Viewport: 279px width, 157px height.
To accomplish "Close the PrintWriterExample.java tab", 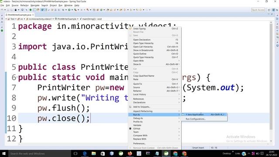I will 33,15.
